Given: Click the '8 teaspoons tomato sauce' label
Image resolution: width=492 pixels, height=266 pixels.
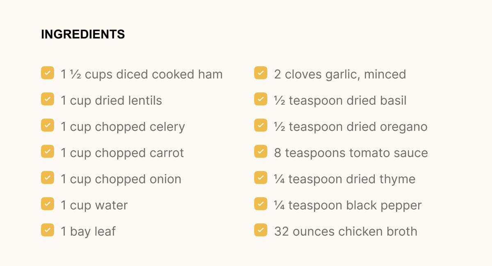Looking at the screenshot, I should point(351,153).
